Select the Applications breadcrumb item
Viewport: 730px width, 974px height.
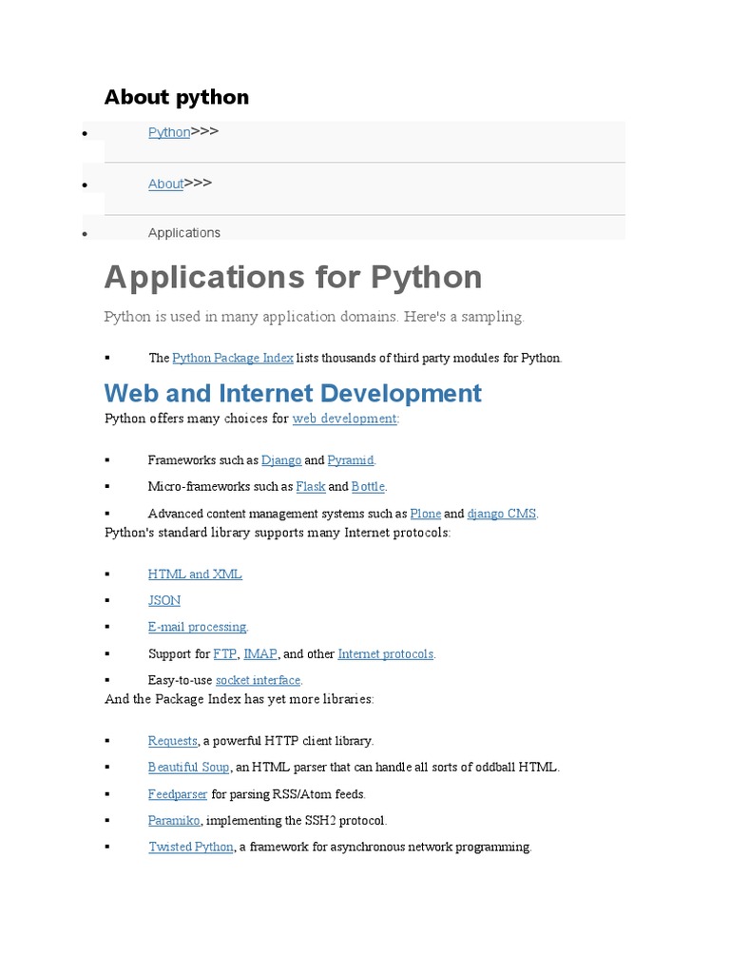(x=183, y=233)
